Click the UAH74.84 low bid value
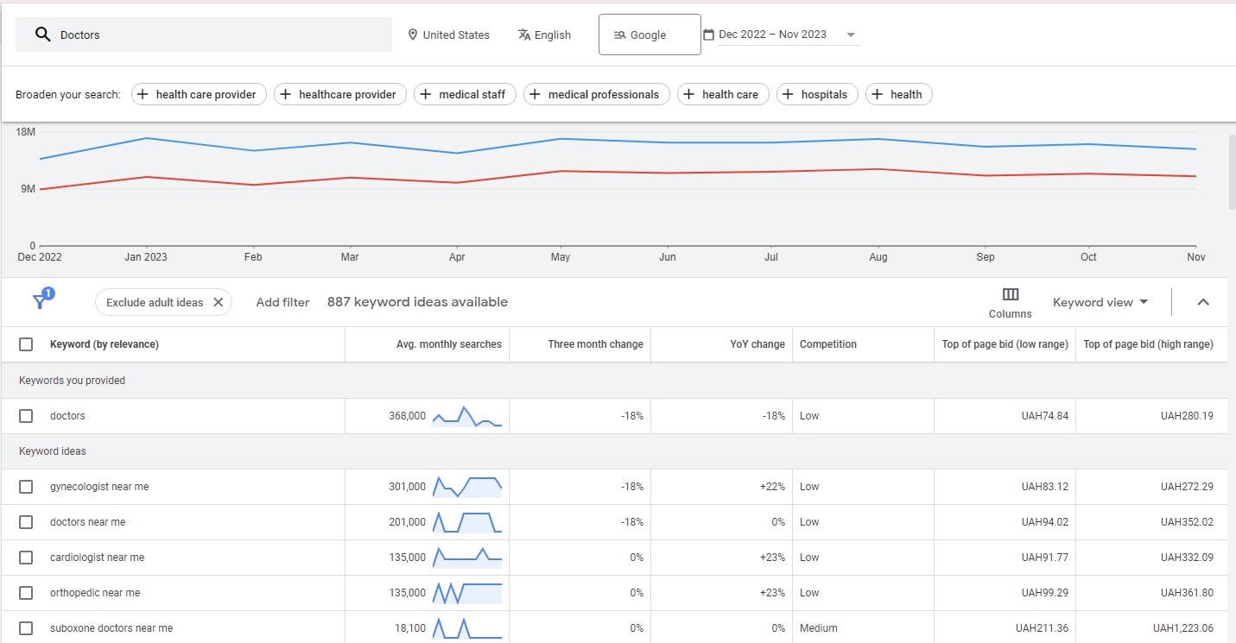Image resolution: width=1236 pixels, height=643 pixels. (x=1044, y=416)
